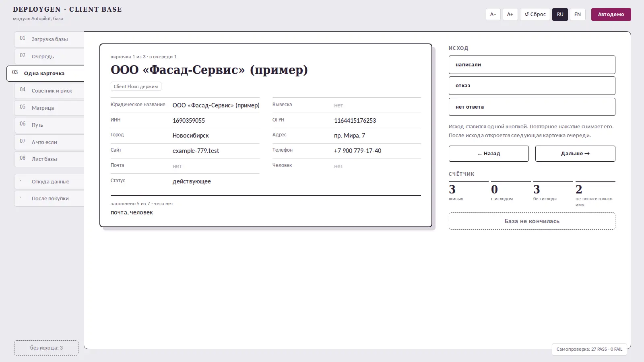644x362 pixels.
Task: Open the После покупки section
Action: pos(49,198)
